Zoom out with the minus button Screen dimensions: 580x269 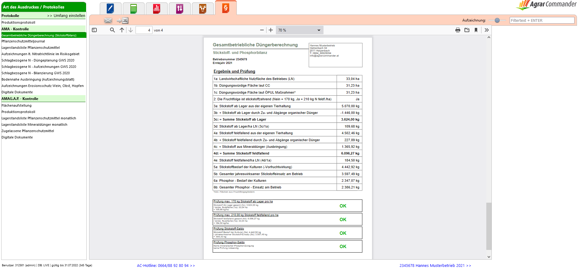[262, 30]
